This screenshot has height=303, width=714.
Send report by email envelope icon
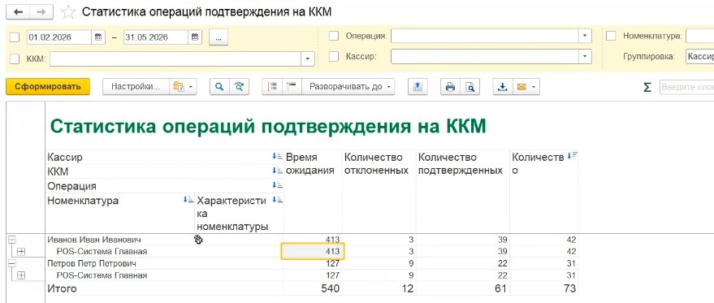[521, 87]
